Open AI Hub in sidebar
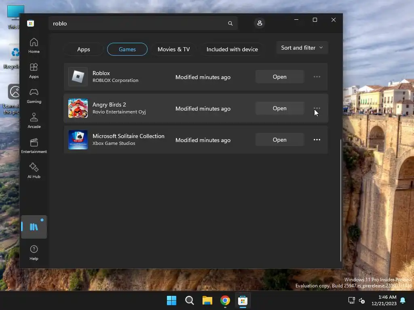 34,171
